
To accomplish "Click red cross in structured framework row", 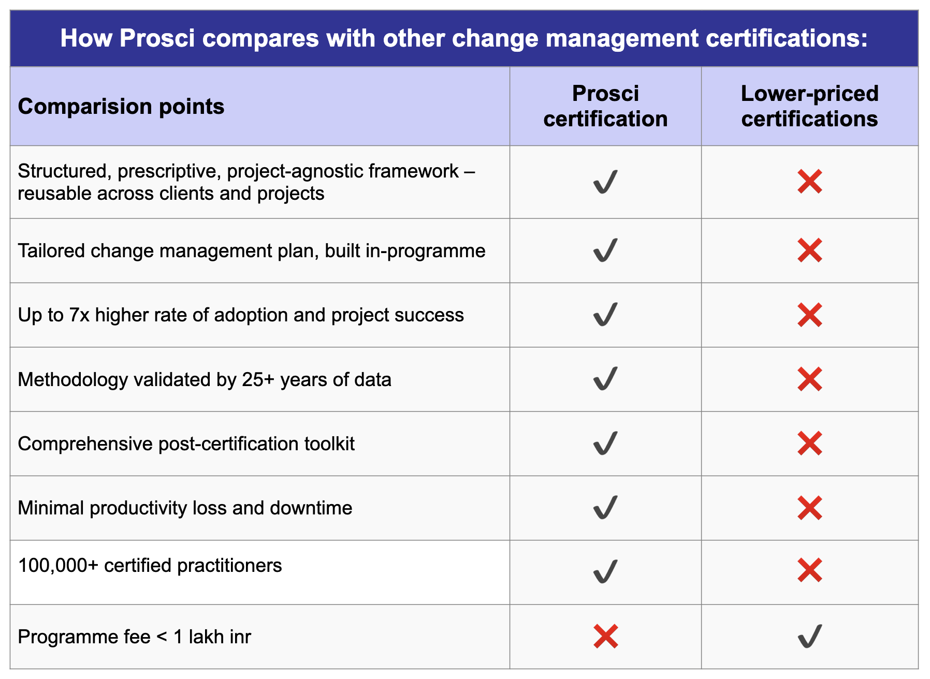I will tap(810, 182).
